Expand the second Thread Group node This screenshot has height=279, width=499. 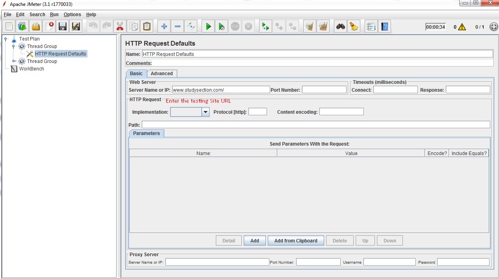(x=14, y=61)
